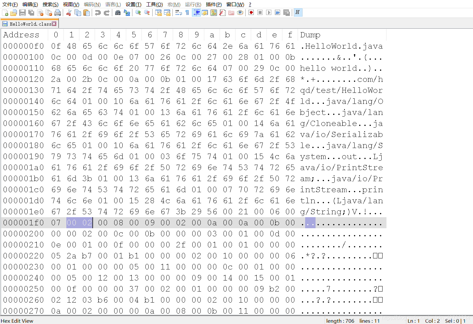Click the Paste clipboard icon
This screenshot has height=324, width=473.
(x=87, y=13)
